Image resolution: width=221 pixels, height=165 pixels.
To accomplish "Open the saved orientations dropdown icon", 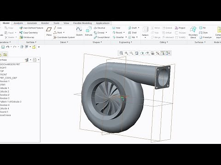I will (147, 53).
